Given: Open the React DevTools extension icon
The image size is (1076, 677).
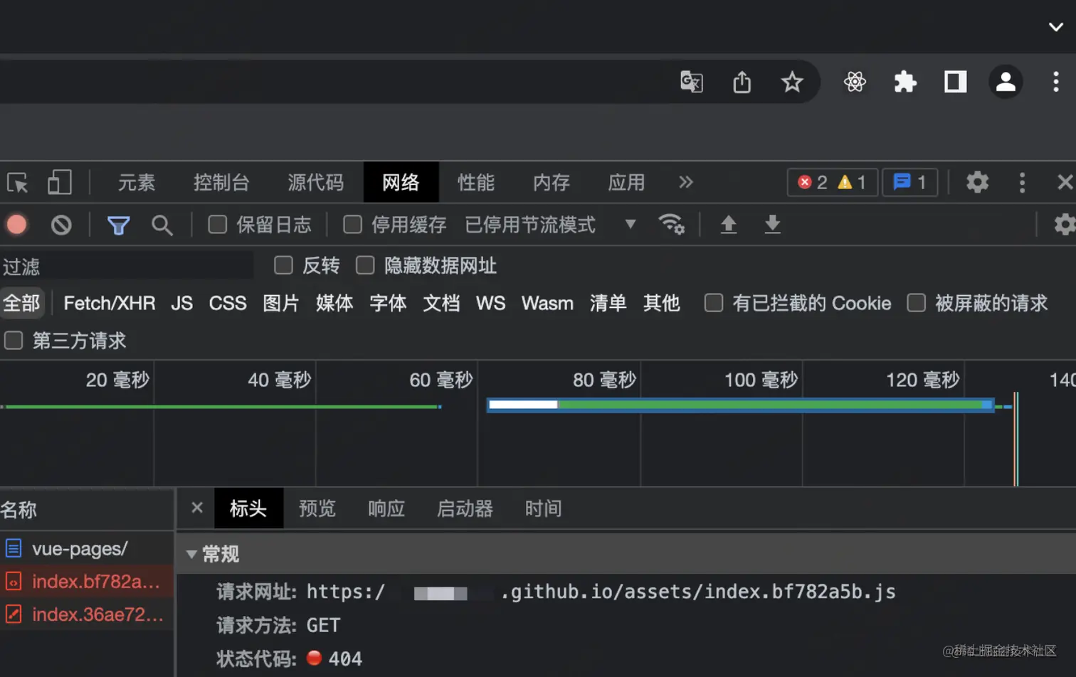Looking at the screenshot, I should tap(855, 82).
